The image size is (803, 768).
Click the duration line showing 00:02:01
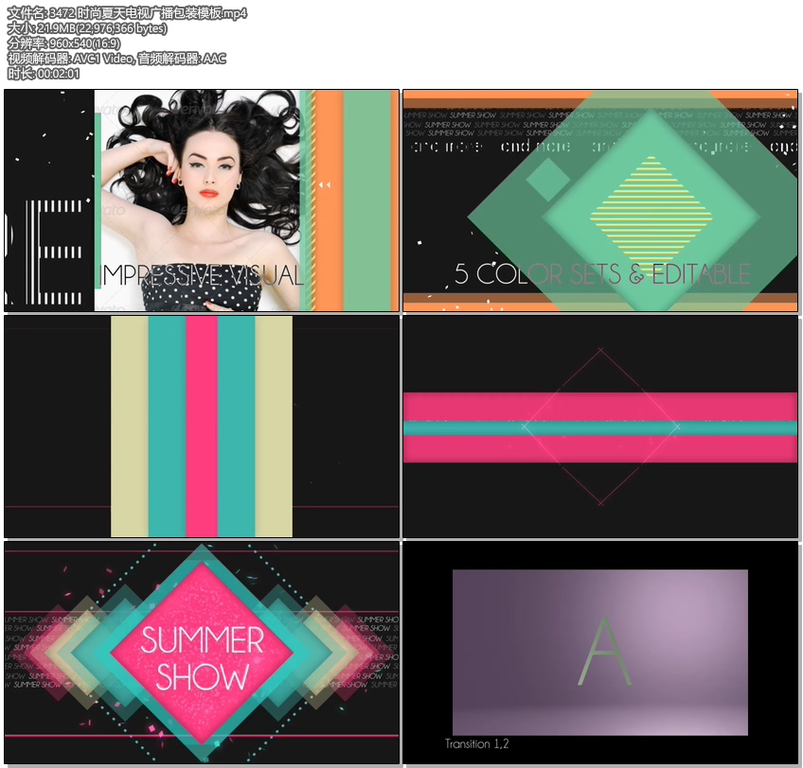[44, 73]
